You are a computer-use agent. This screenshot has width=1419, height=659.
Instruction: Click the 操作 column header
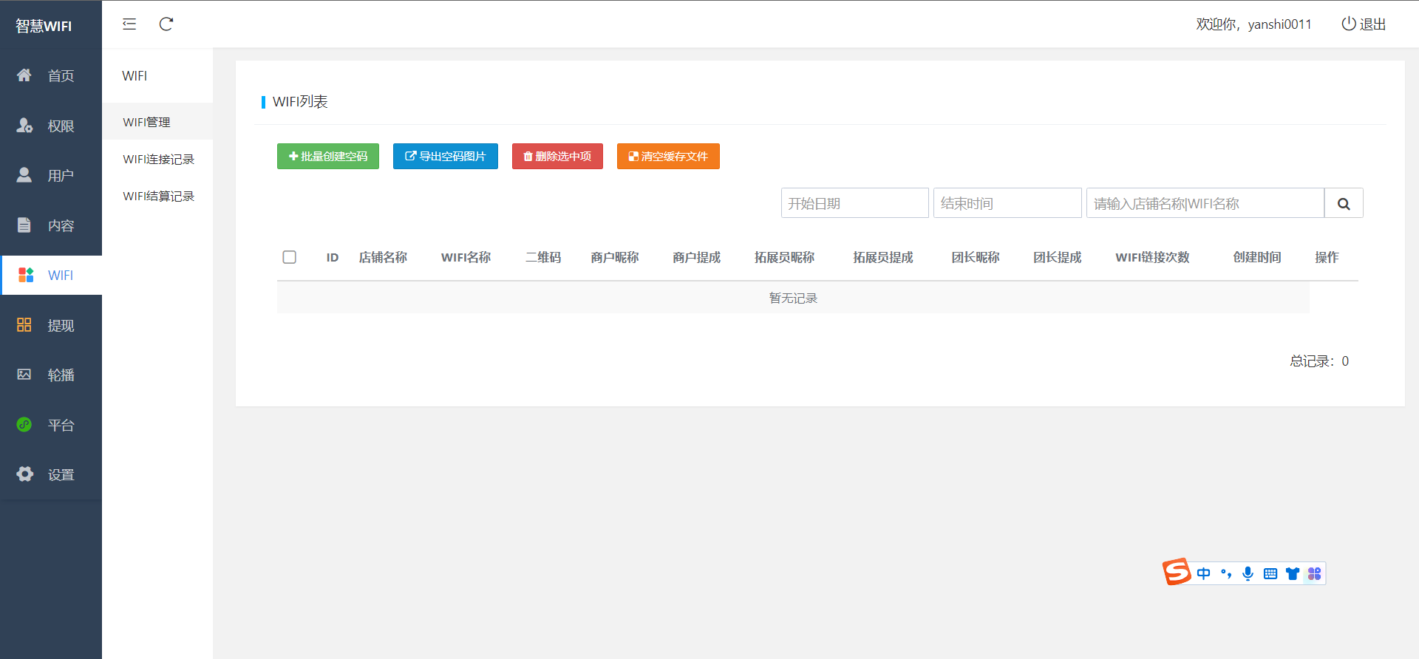[x=1327, y=257]
